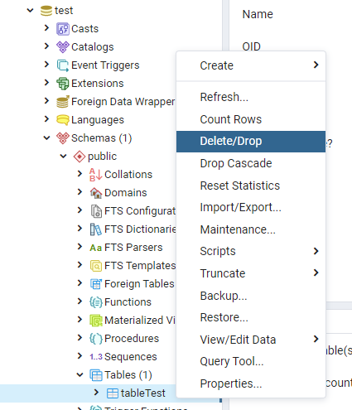Click the Catalogs node icon
The width and height of the screenshot is (352, 410).
63,47
